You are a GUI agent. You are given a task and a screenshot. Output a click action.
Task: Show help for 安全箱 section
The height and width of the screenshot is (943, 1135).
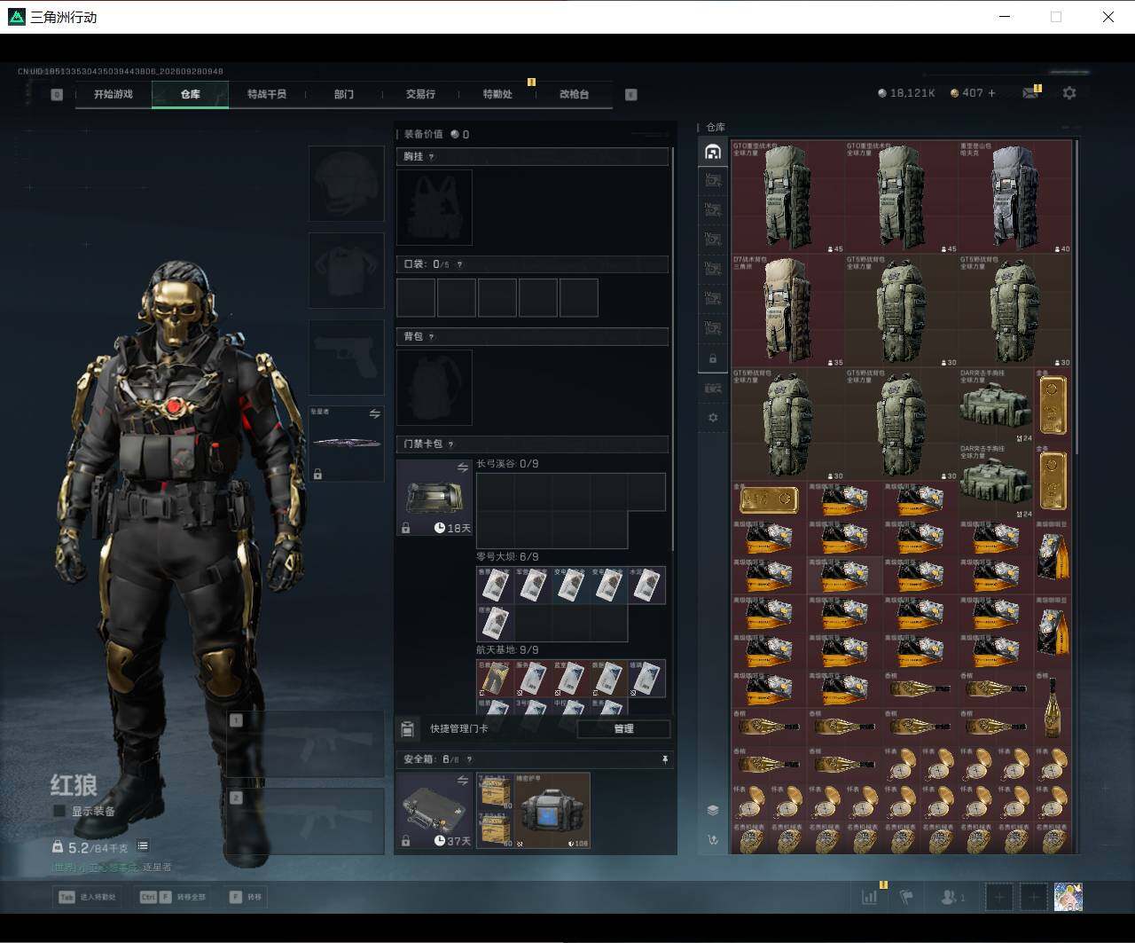point(469,760)
